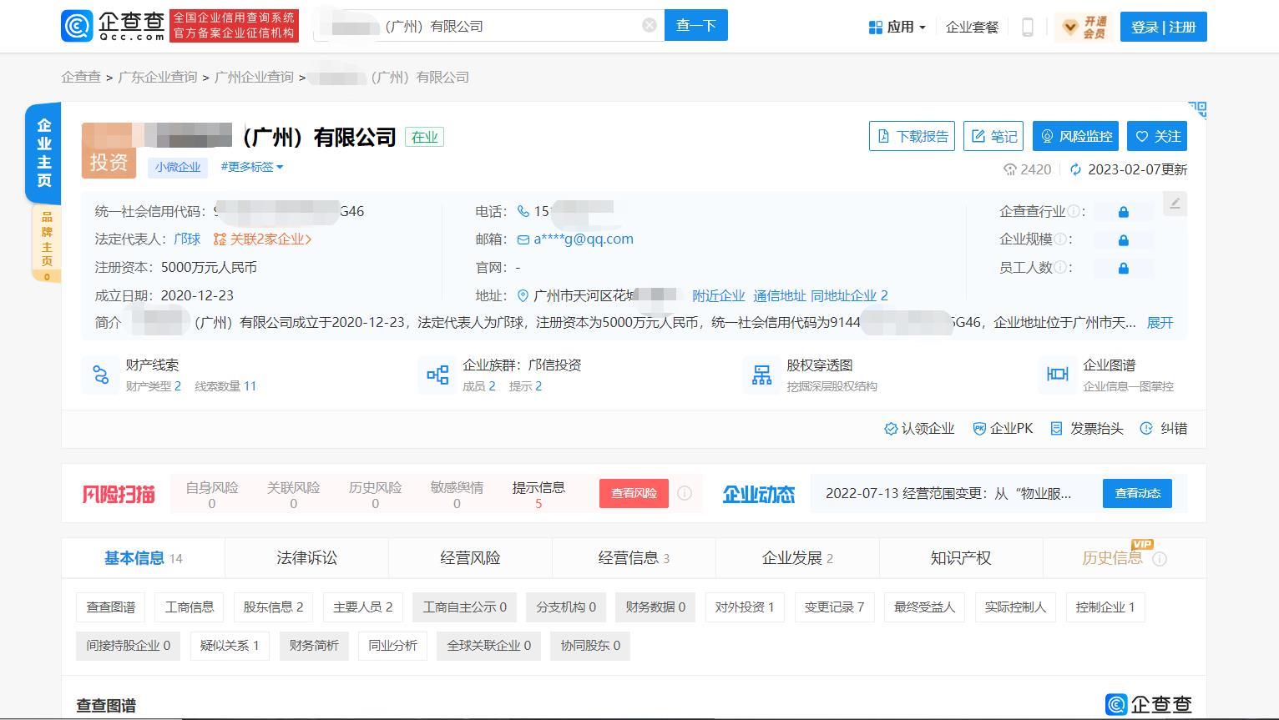1279x720 pixels.
Task: Expand the #更多标签 tag dropdown
Action: point(251,167)
